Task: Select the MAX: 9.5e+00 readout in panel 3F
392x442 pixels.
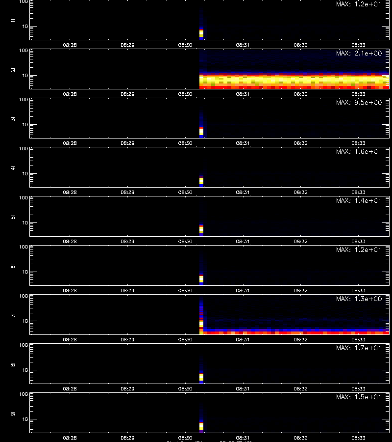Action: pyautogui.click(x=359, y=102)
